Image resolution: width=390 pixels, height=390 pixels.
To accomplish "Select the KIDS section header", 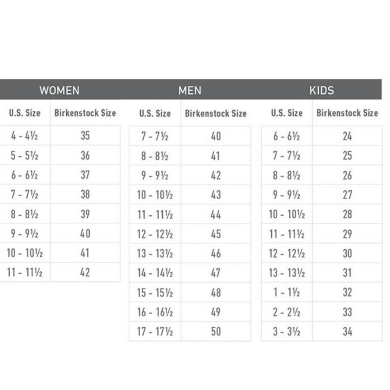I will pyautogui.click(x=322, y=90).
